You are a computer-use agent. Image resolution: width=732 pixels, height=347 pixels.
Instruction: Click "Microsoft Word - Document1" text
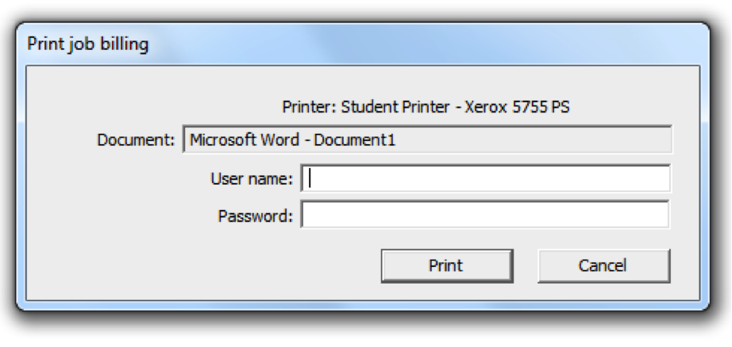(x=292, y=141)
